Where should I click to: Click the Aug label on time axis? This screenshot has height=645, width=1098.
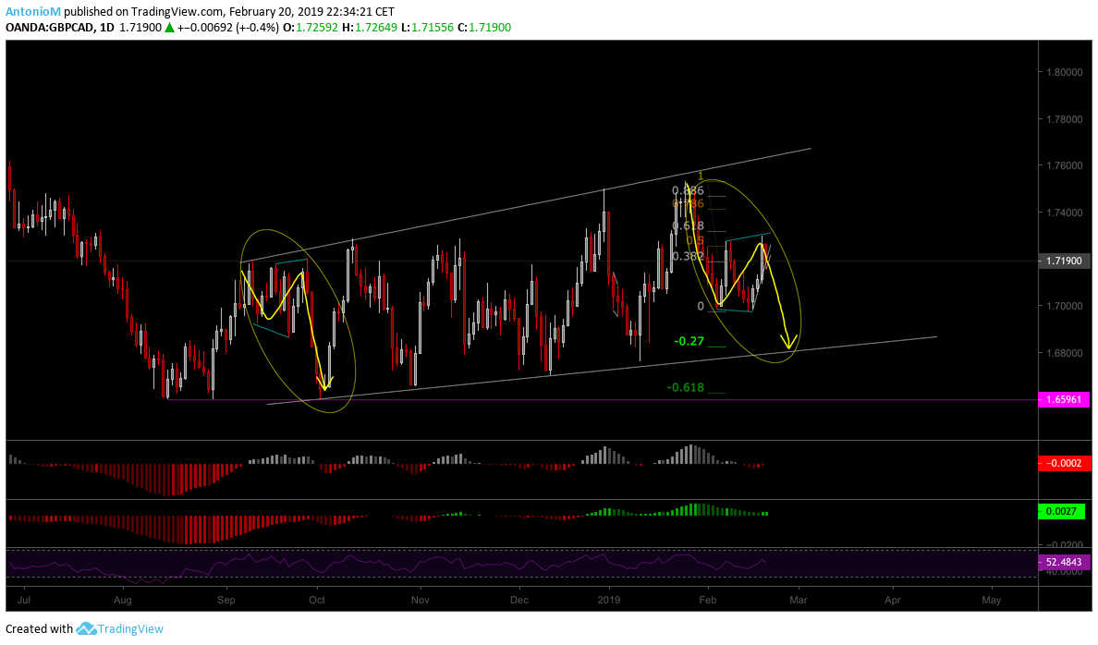pos(123,600)
